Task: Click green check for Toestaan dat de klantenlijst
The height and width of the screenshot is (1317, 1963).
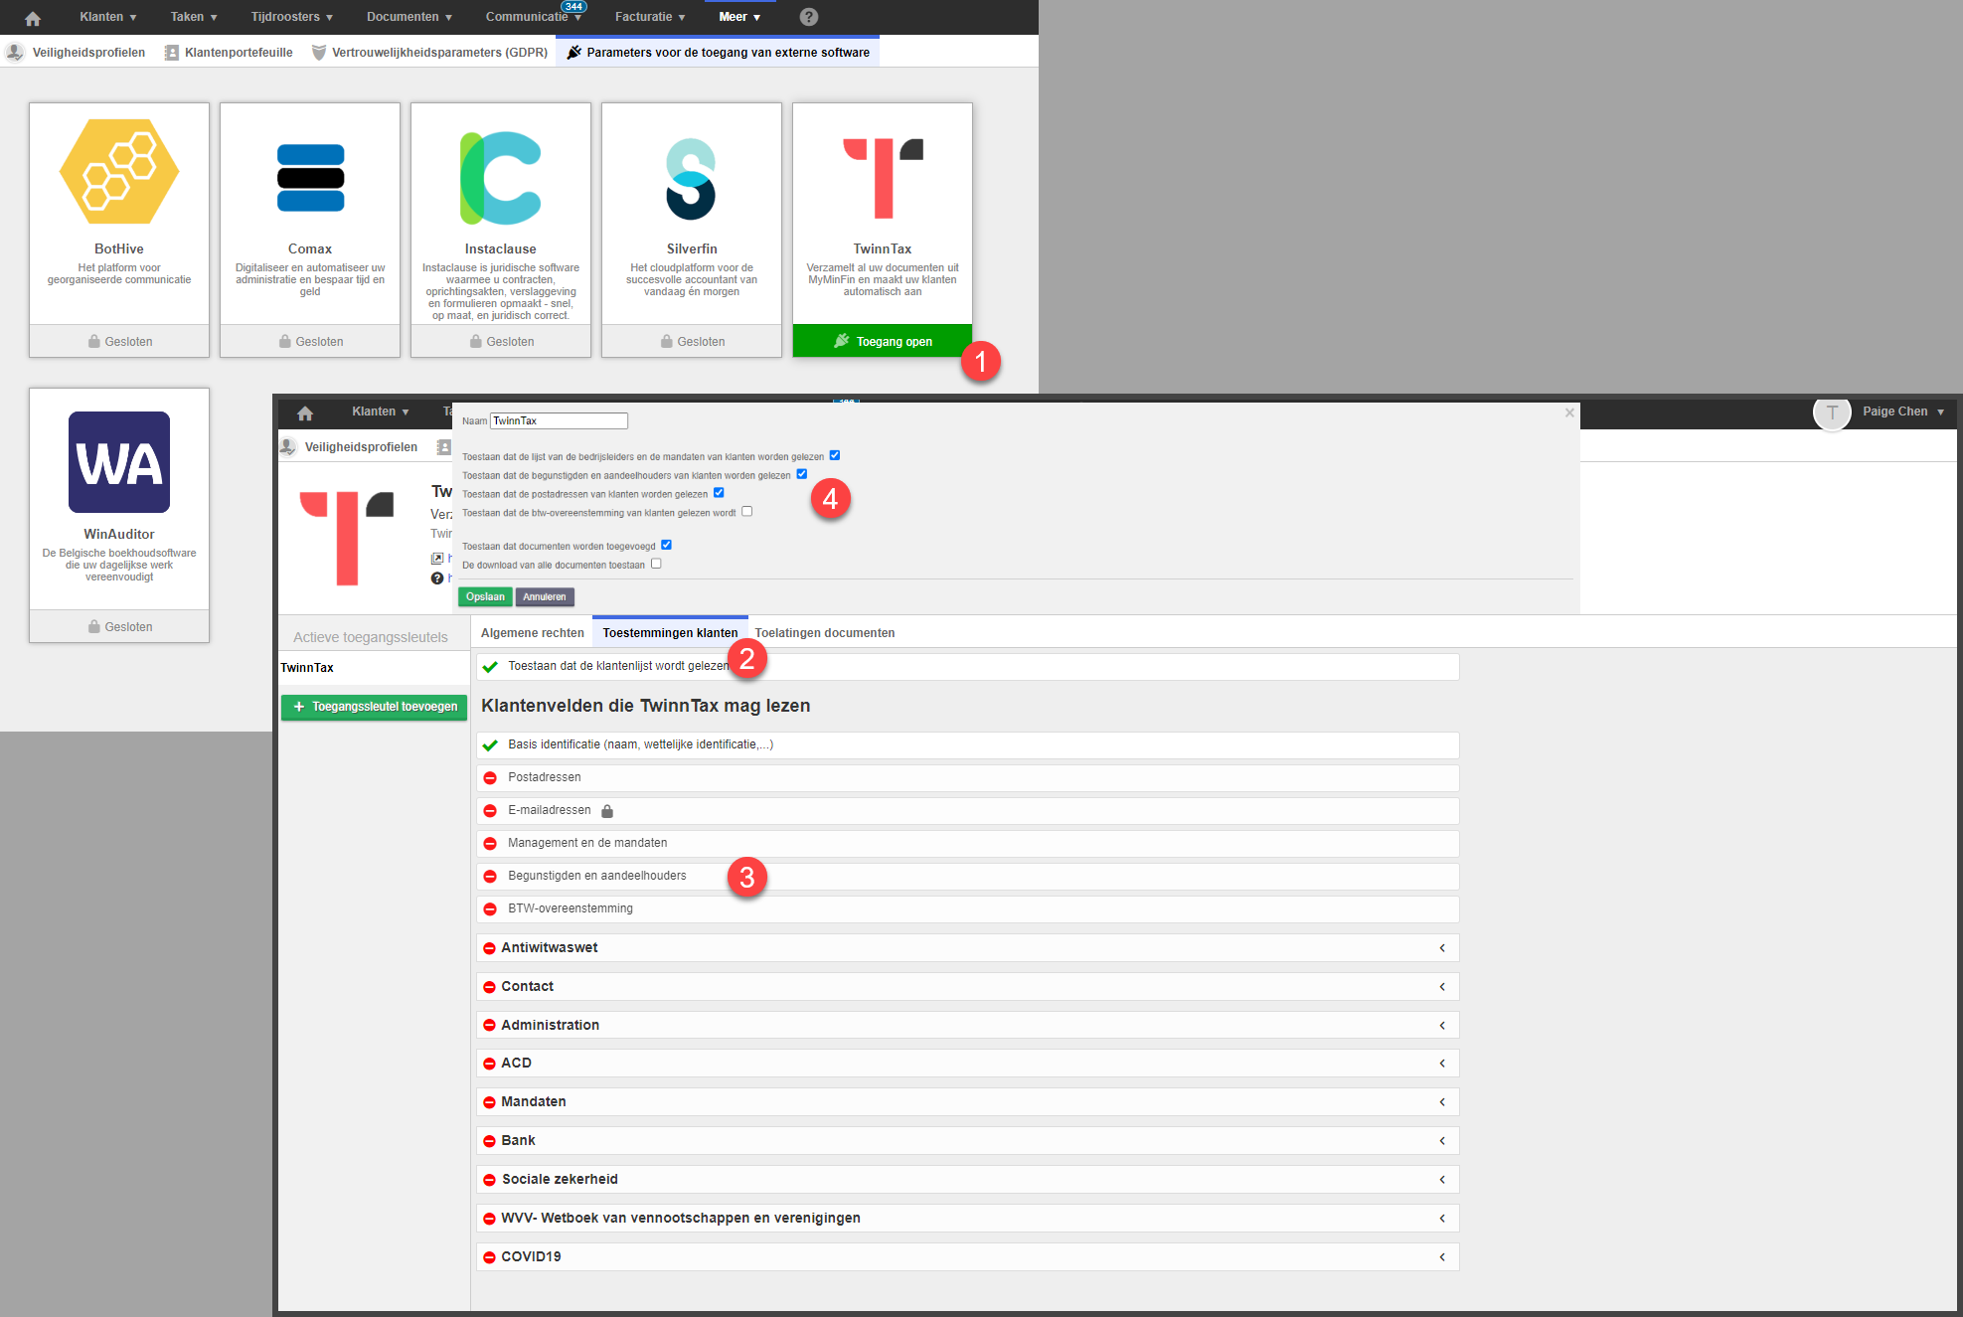Action: (x=490, y=667)
